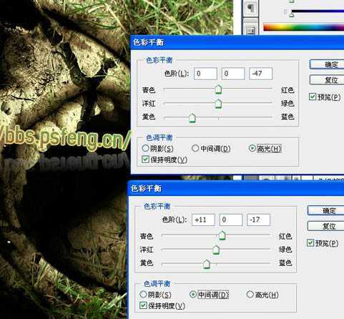Click middle 色阶 field in lower dialog
The image size is (344, 319).
(x=231, y=220)
